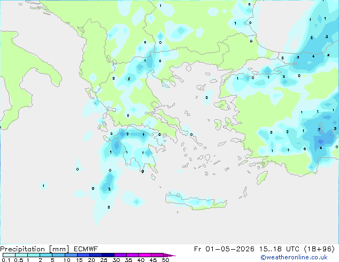339x262 pixels.
Task: Click the legend scale label "30"
Action: [116, 260]
